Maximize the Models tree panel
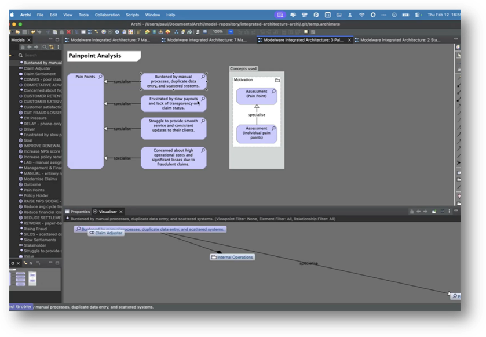 point(57,39)
